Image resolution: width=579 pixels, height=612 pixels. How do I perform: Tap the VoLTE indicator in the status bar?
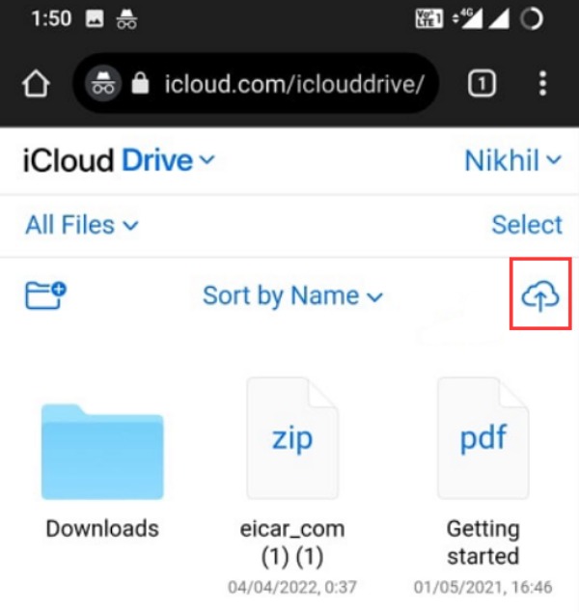(x=428, y=18)
